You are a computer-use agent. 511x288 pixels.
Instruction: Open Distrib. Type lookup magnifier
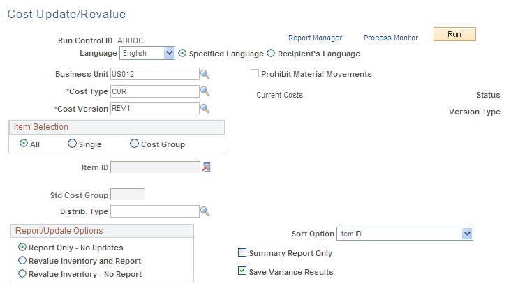(x=205, y=211)
